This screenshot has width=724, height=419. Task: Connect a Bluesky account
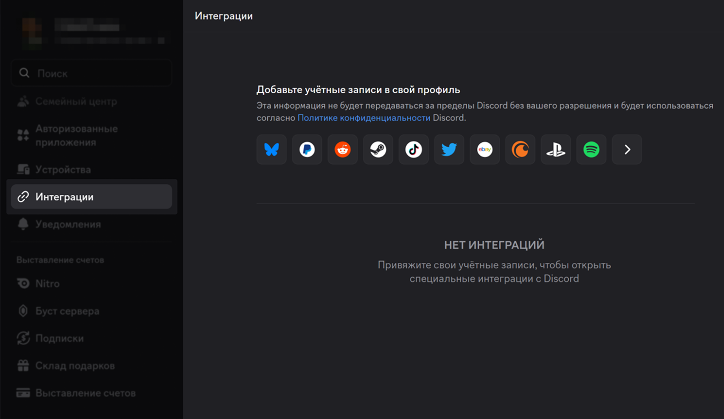(271, 150)
